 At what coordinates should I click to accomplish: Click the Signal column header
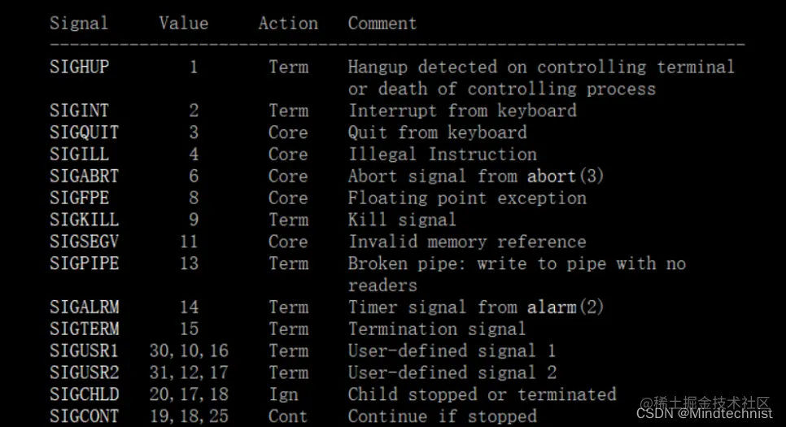coord(79,24)
